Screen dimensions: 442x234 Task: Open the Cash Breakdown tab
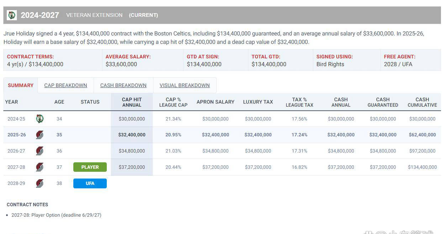click(x=123, y=85)
